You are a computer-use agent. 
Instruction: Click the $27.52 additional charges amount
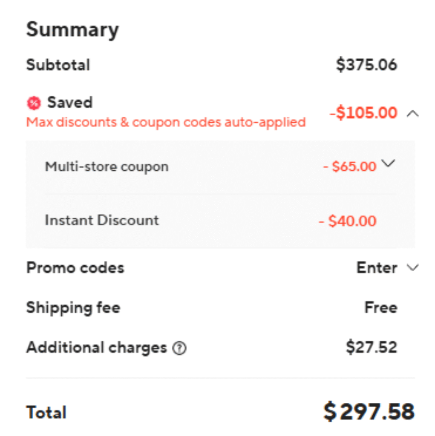pos(371,347)
